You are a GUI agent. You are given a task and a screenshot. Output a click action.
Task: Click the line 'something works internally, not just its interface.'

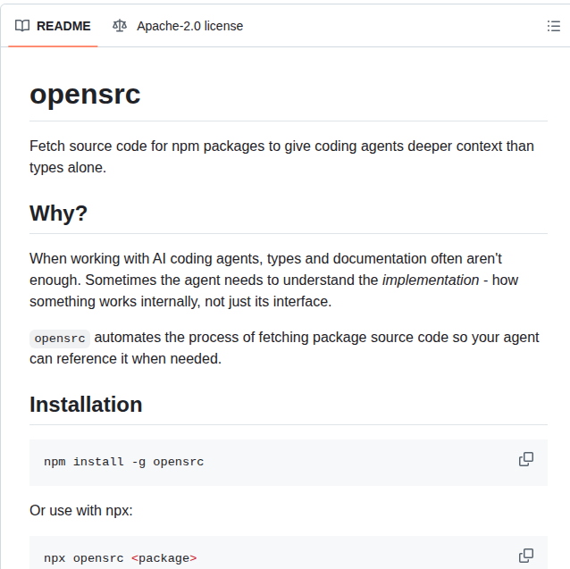point(180,302)
